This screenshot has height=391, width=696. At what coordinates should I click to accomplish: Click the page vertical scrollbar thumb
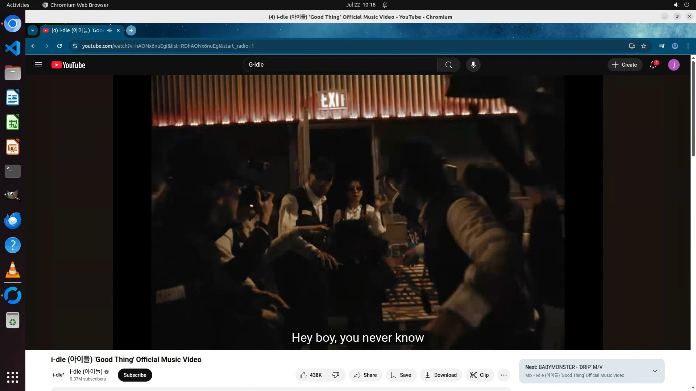coord(693,109)
